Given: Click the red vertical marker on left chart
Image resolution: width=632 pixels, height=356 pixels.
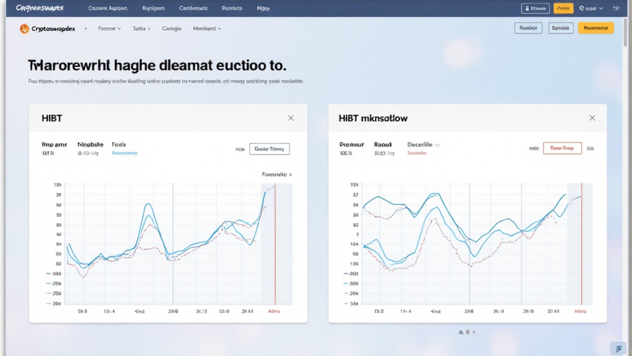Looking at the screenshot, I should (275, 247).
